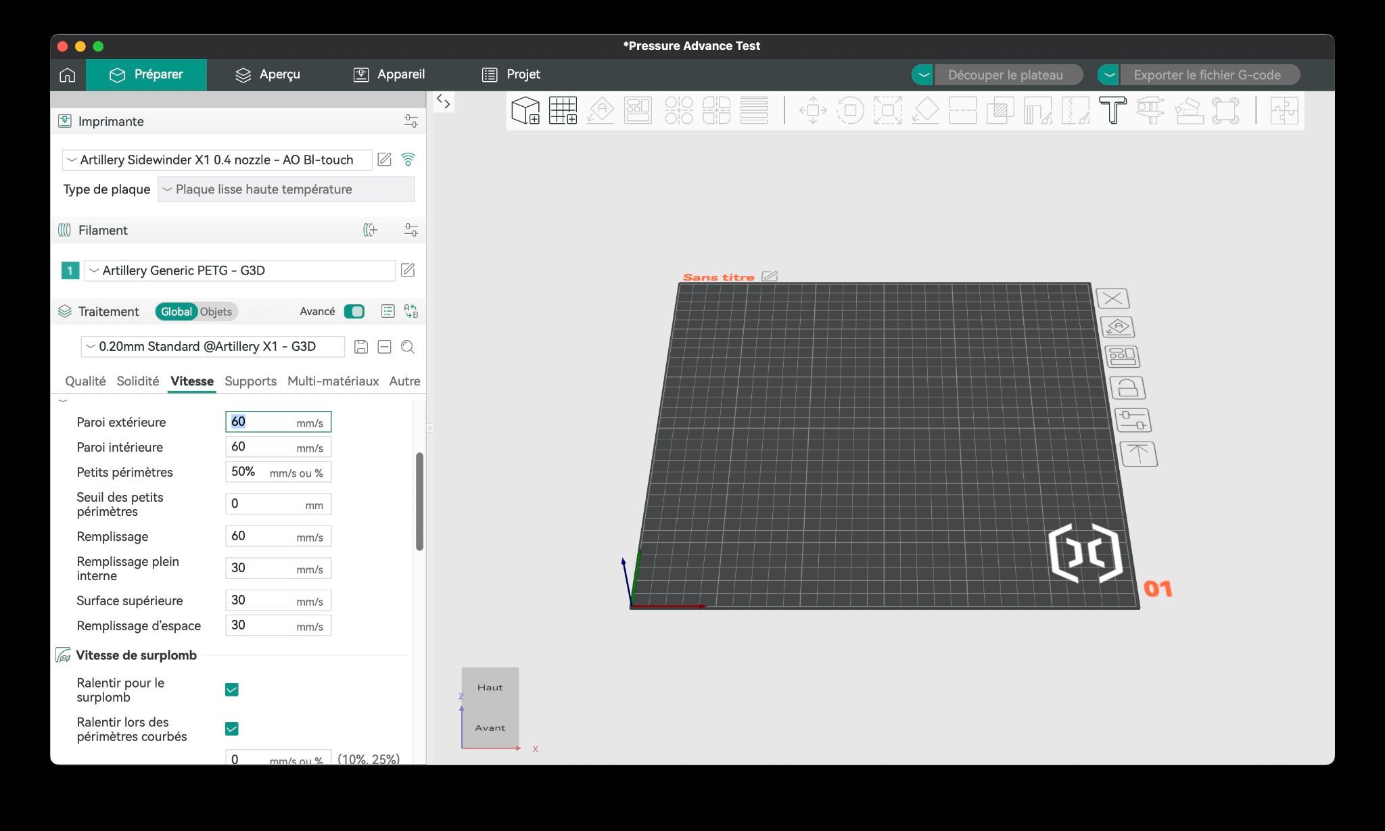The height and width of the screenshot is (831, 1385).
Task: Click Exporter le fichier G-code button
Action: click(x=1210, y=74)
